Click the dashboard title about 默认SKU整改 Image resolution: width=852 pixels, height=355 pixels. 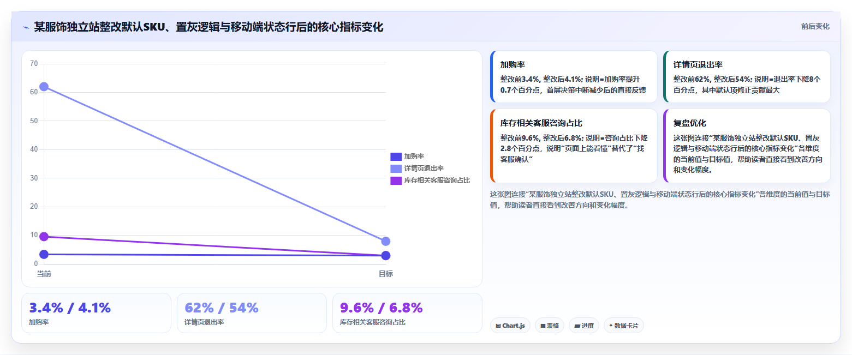[x=208, y=27]
